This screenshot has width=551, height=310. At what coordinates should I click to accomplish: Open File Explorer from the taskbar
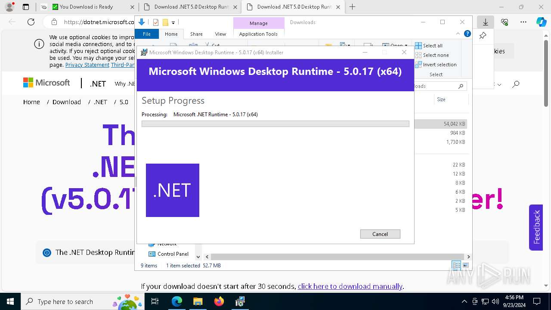(x=198, y=301)
